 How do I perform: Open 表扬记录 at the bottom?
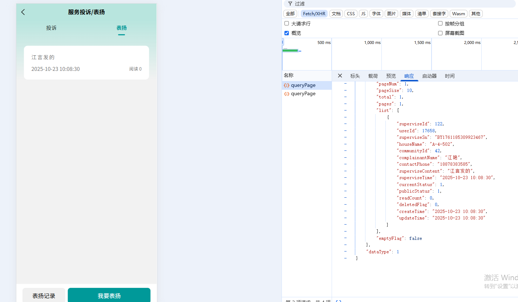tap(44, 296)
